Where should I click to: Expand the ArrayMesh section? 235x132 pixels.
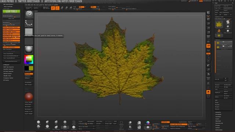(218, 114)
